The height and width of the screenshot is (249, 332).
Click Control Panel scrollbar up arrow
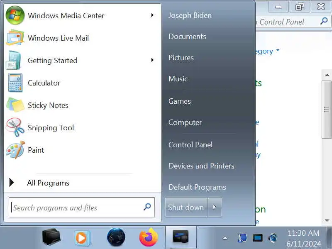[327, 75]
